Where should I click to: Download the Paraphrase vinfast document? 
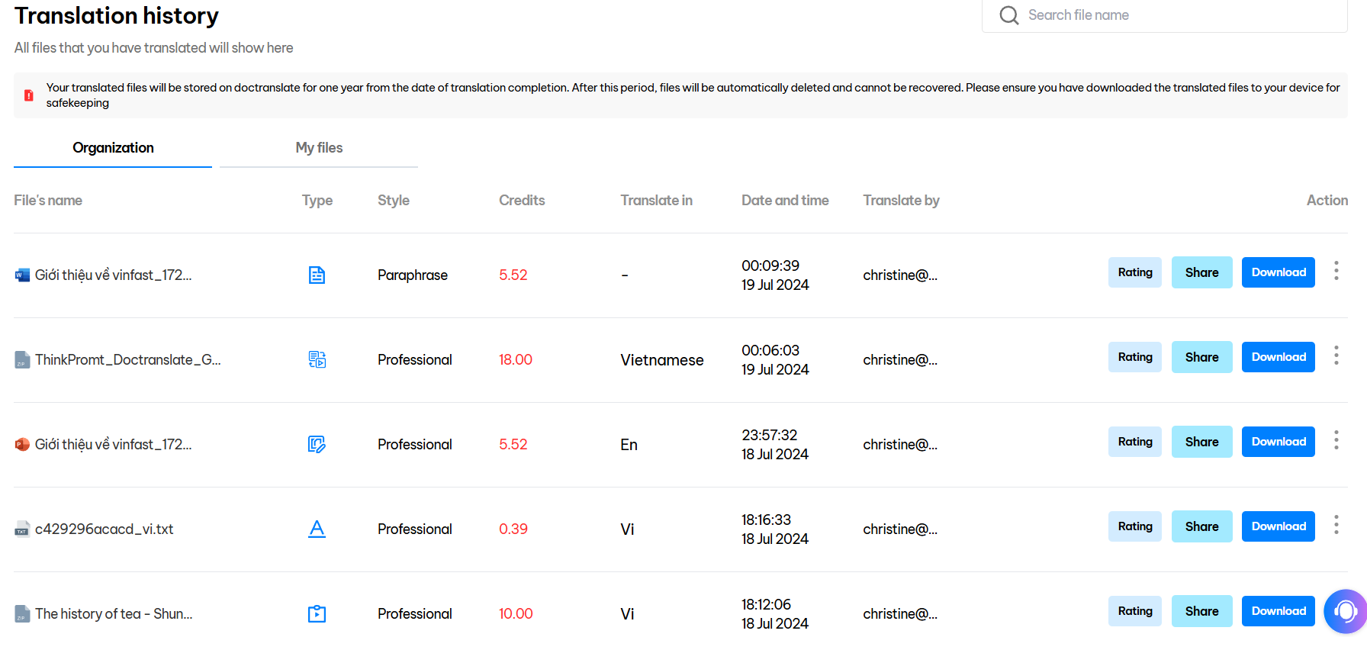(x=1278, y=272)
